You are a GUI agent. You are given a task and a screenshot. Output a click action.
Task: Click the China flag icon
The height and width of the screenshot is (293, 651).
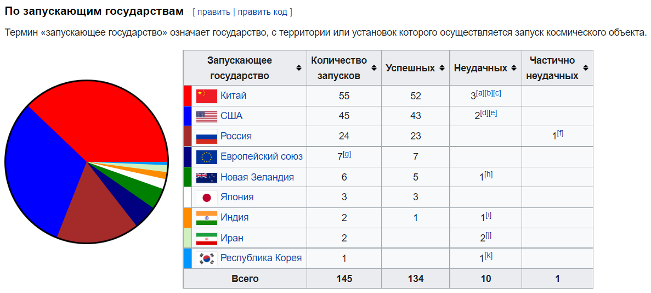pos(206,96)
